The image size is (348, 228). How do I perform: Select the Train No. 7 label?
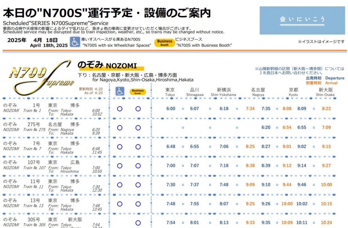(x=32, y=149)
